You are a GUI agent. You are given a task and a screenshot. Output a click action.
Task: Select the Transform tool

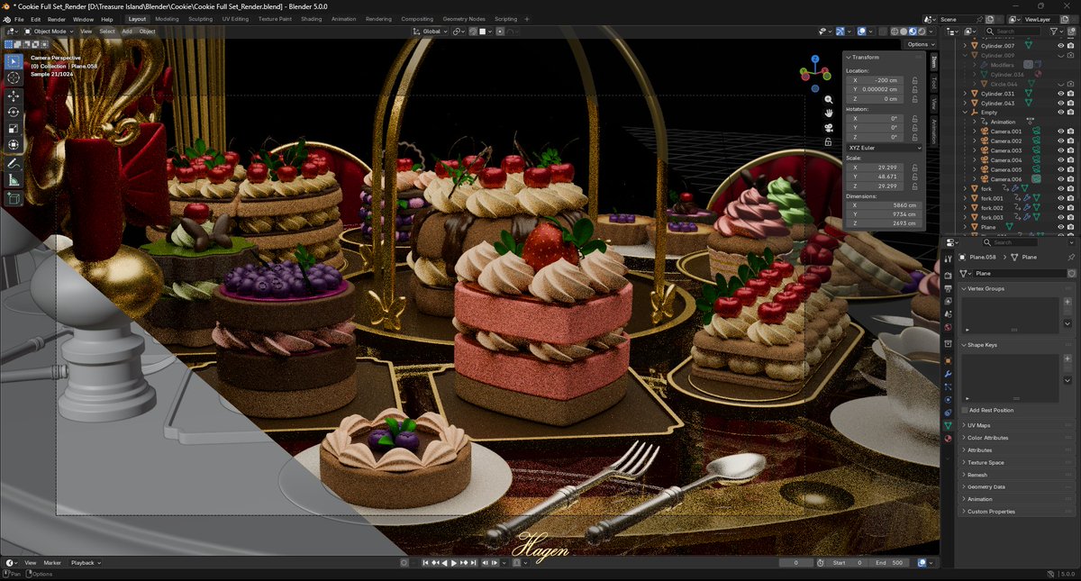(14, 145)
